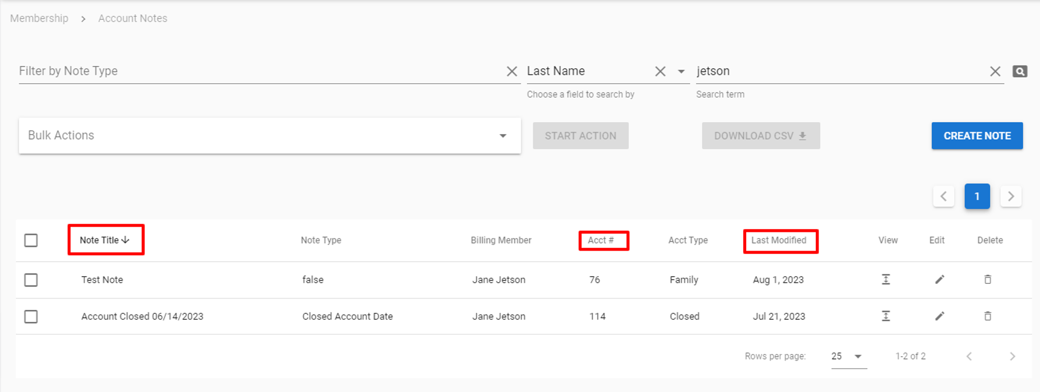Click Jane Jetson in the Test Note row
1040x392 pixels.
tap(499, 280)
